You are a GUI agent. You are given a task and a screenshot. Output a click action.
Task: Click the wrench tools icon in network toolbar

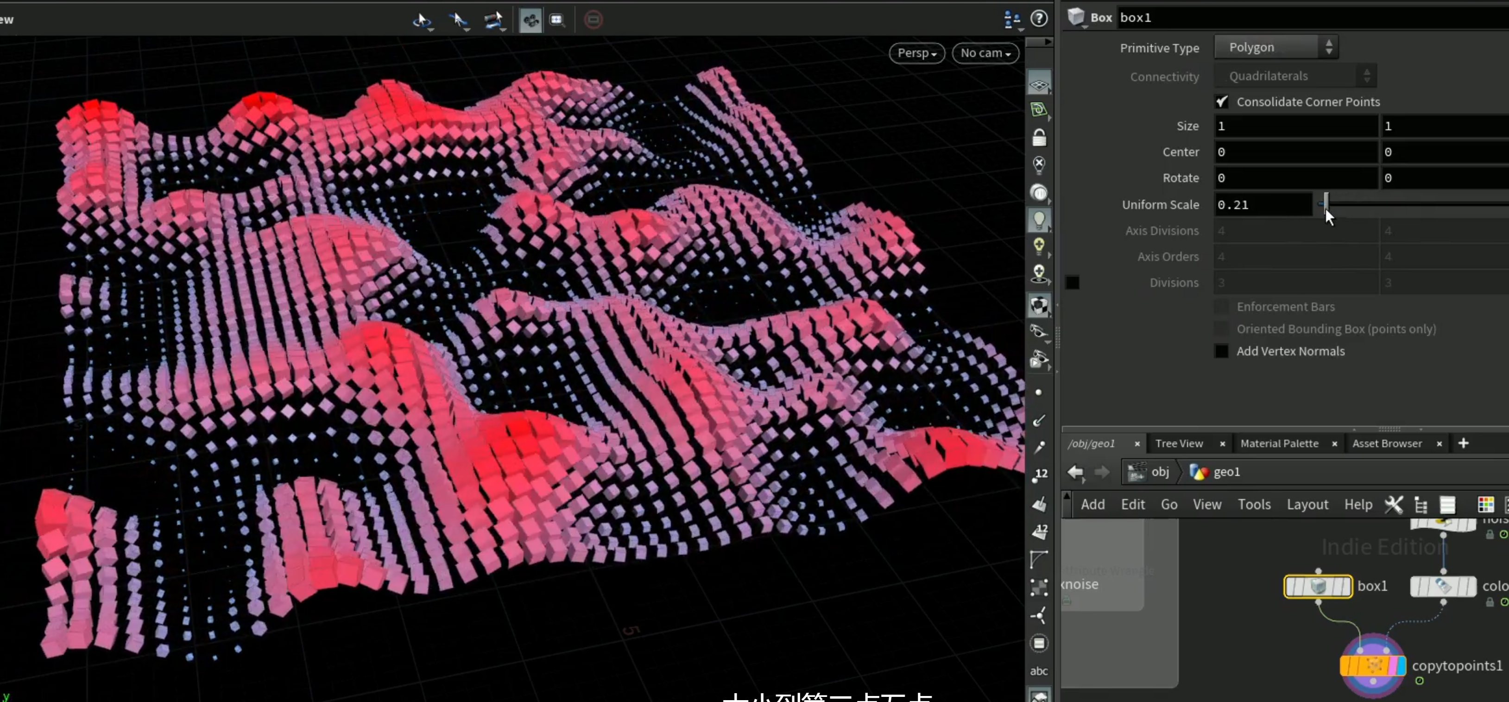(1394, 504)
